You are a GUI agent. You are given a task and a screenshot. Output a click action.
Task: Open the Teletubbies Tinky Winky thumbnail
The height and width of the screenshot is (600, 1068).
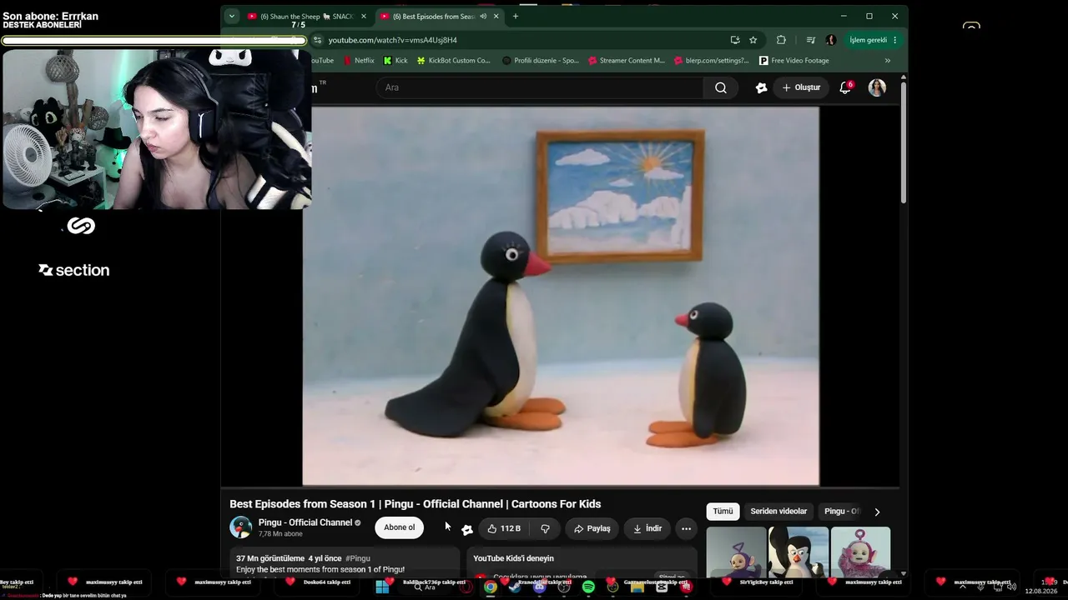(x=736, y=552)
